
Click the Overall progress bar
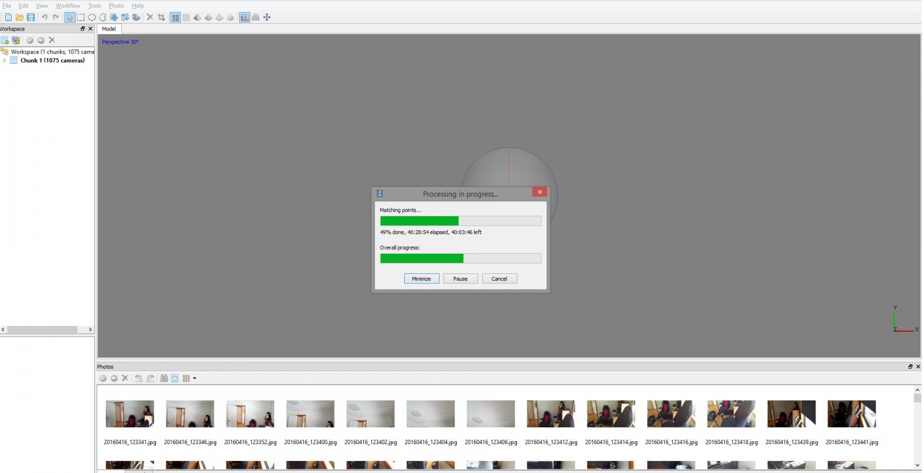click(x=461, y=258)
